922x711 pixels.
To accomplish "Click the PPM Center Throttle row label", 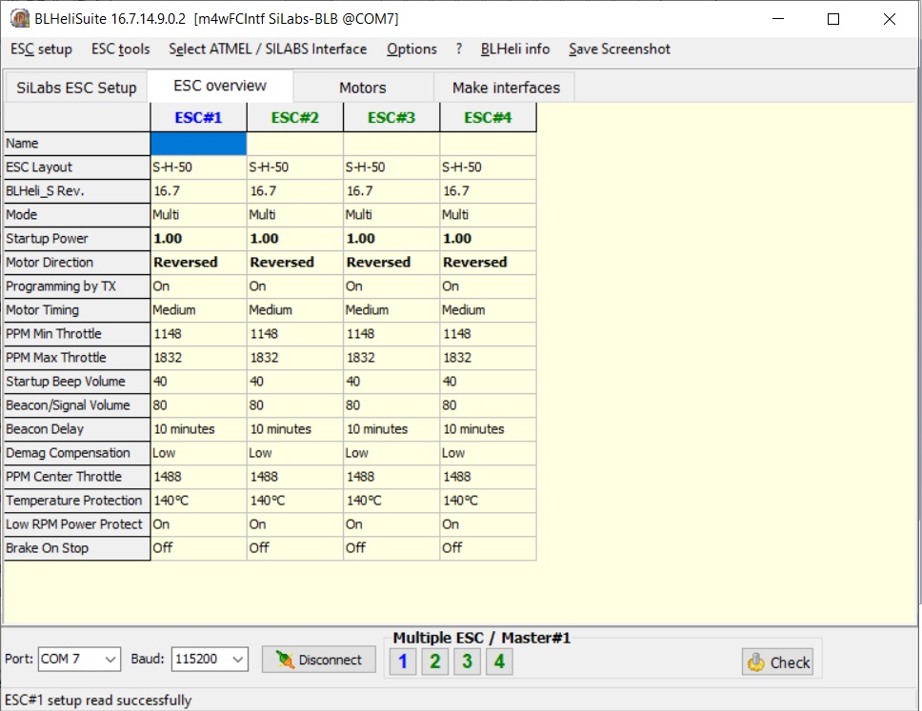I will (77, 477).
